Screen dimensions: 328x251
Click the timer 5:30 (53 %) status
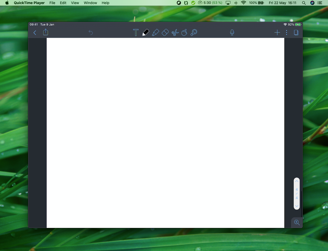(x=210, y=3)
